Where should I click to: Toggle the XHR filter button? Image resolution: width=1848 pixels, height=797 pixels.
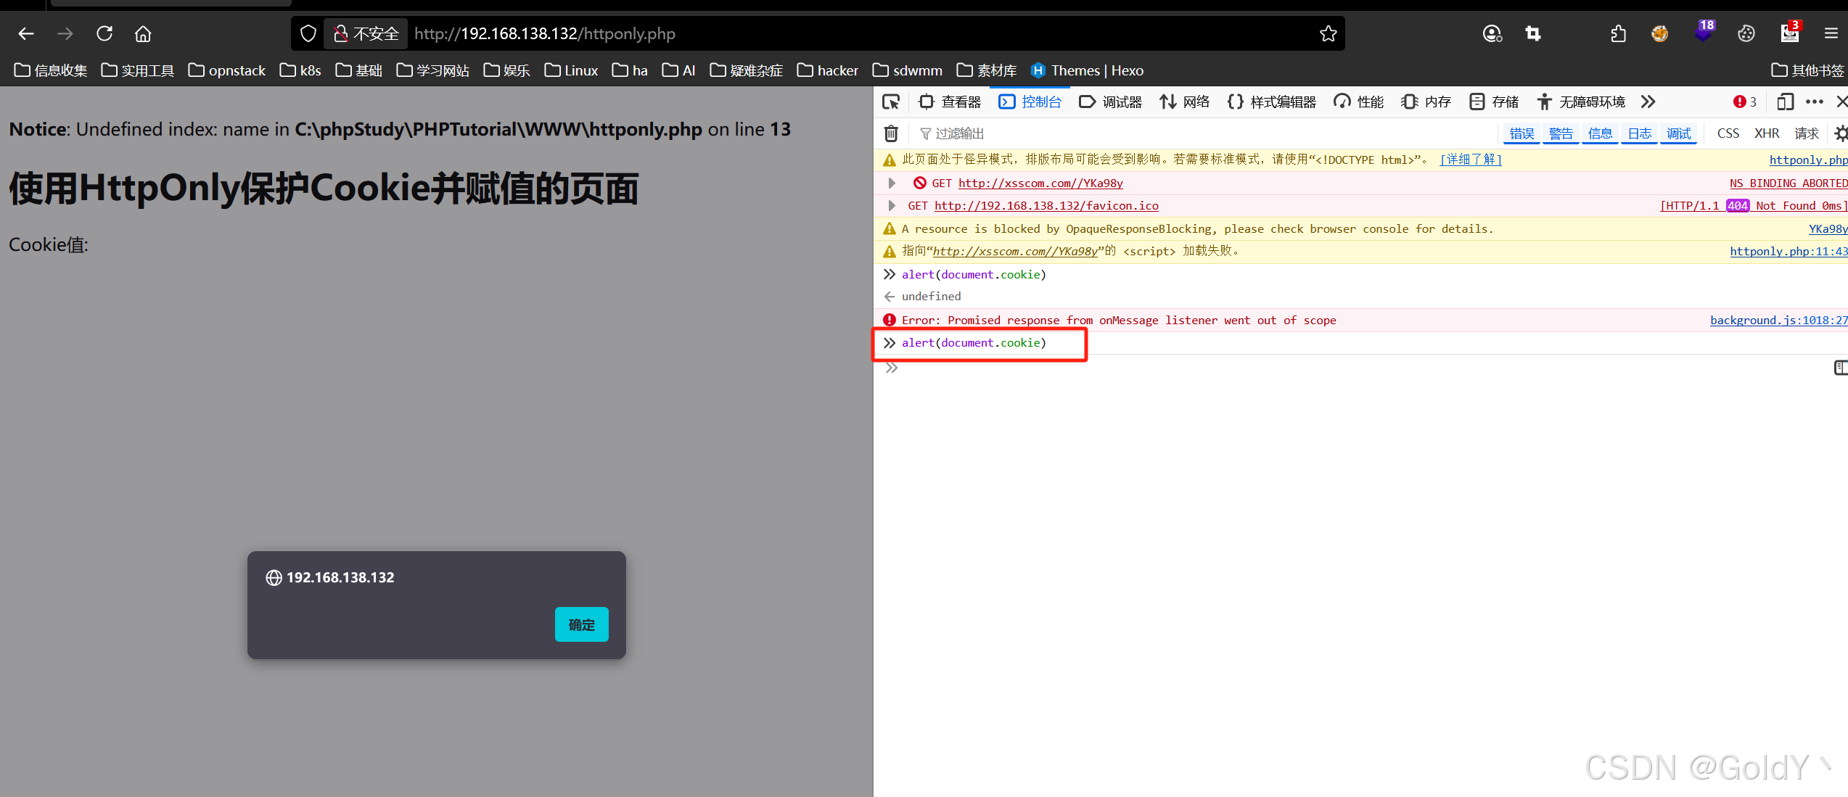pos(1767,133)
